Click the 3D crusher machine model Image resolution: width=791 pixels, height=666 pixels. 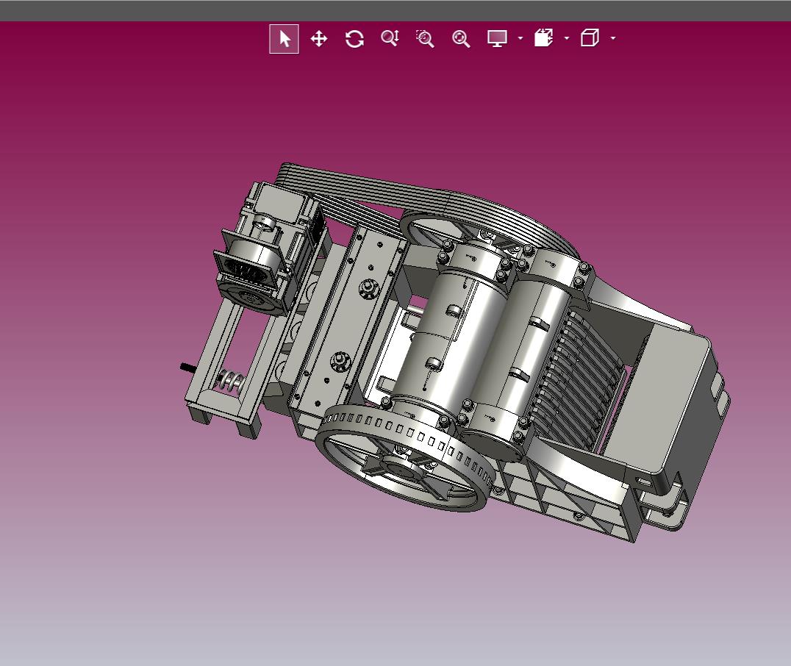457,351
